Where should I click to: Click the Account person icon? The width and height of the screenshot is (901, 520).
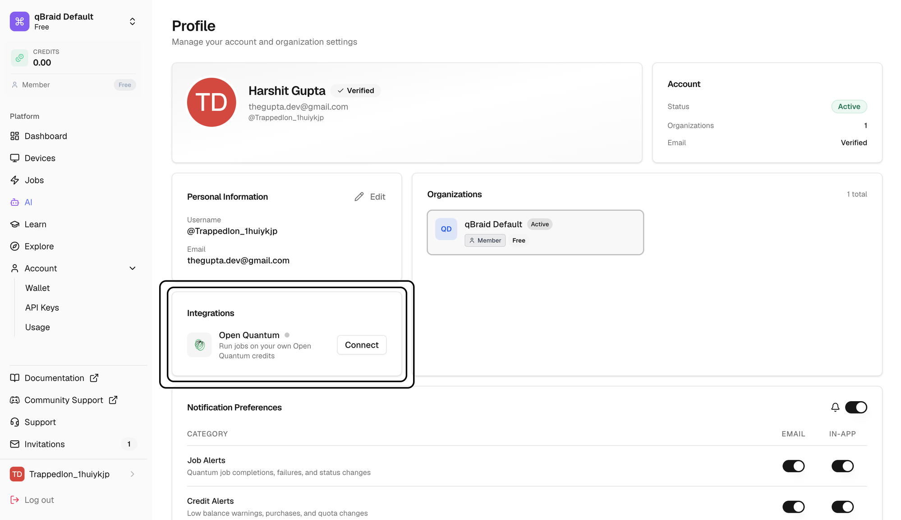pyautogui.click(x=15, y=268)
